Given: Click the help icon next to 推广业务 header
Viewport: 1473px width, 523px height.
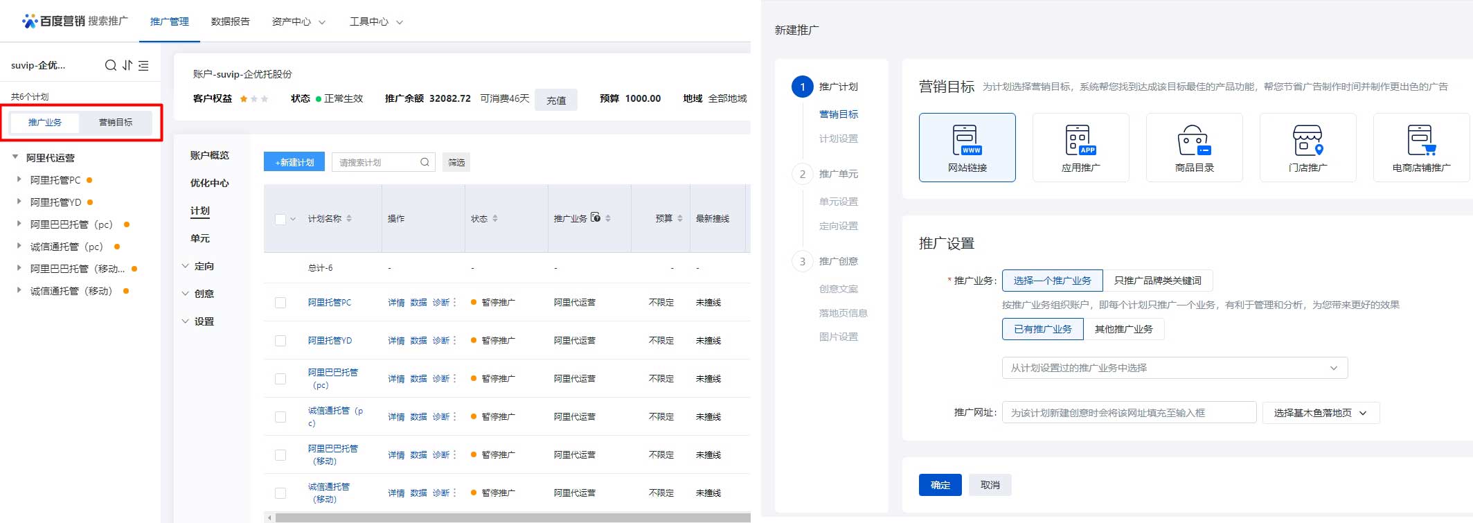Looking at the screenshot, I should pos(596,218).
